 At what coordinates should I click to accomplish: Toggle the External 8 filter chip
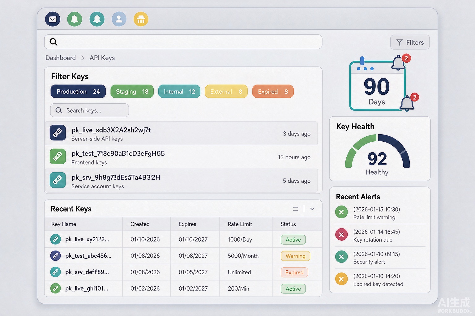pyautogui.click(x=226, y=92)
